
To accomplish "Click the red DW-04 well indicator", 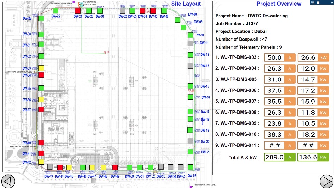I will pyautogui.click(x=142, y=11).
